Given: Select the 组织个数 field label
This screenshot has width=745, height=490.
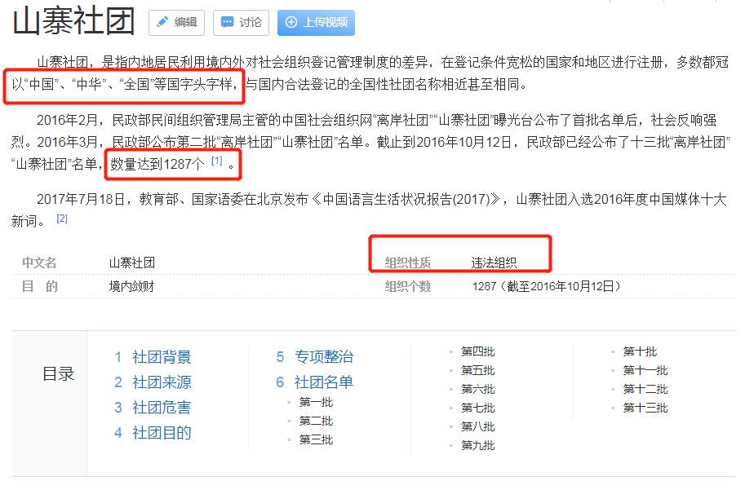Looking at the screenshot, I should (408, 286).
